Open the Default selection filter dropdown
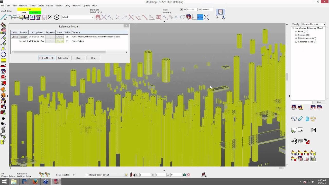329x185 pixels. pos(77,17)
